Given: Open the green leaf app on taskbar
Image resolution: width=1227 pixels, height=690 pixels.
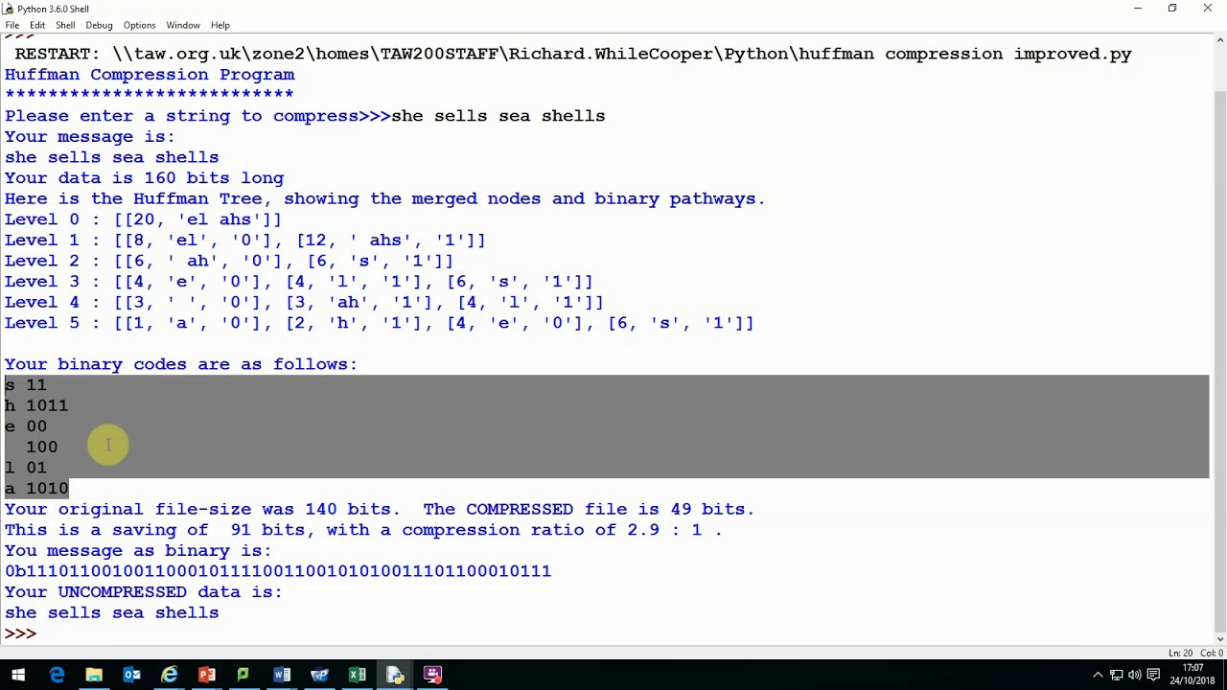Looking at the screenshot, I should click(243, 675).
